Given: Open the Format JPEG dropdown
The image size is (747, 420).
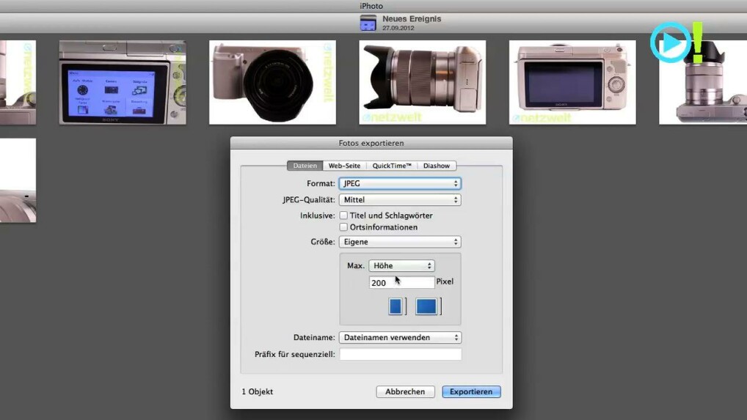Looking at the screenshot, I should (400, 184).
